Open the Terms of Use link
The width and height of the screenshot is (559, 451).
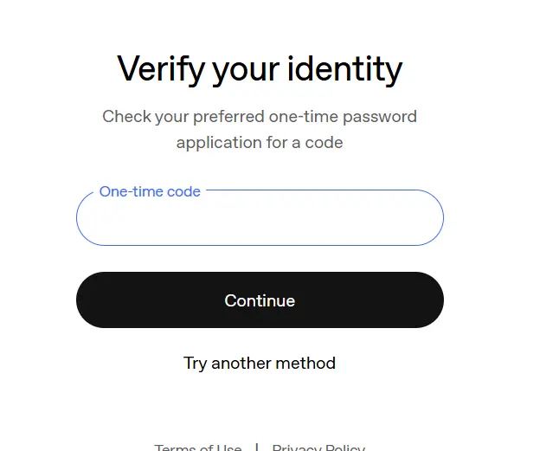198,447
